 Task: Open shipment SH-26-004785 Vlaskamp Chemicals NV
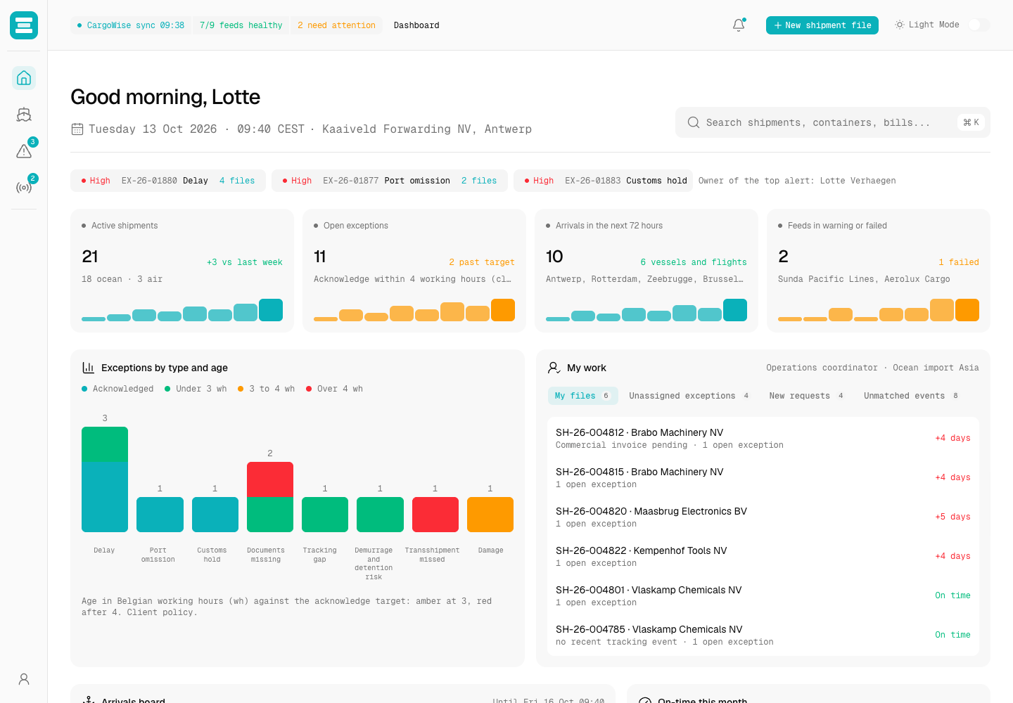tap(763, 635)
